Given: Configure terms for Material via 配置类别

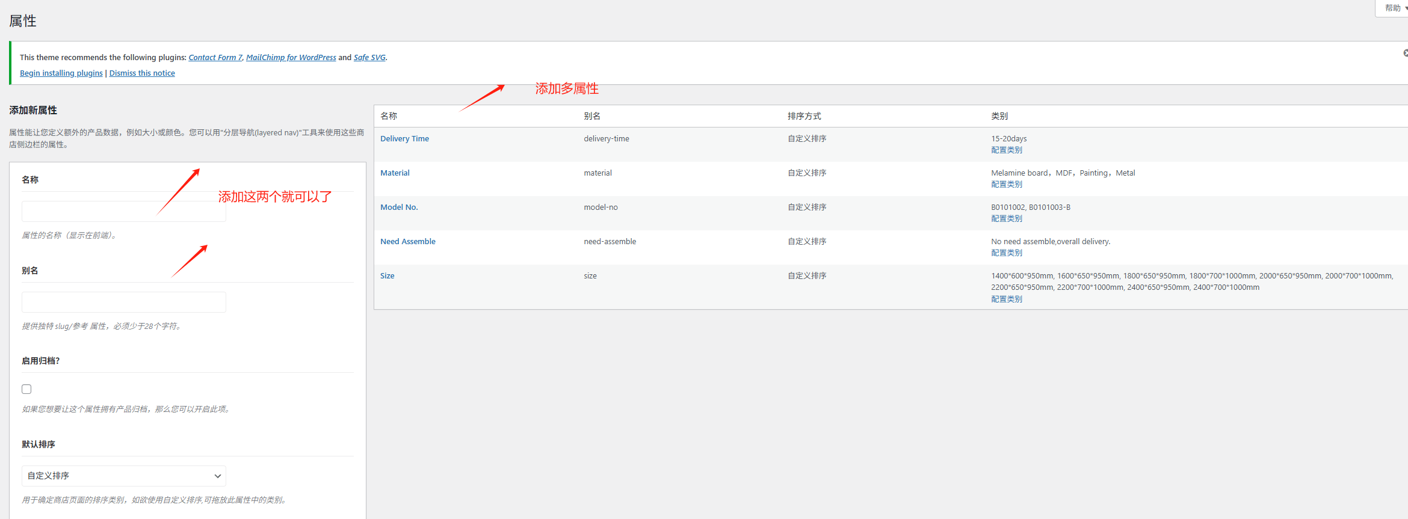Looking at the screenshot, I should pos(1006,185).
